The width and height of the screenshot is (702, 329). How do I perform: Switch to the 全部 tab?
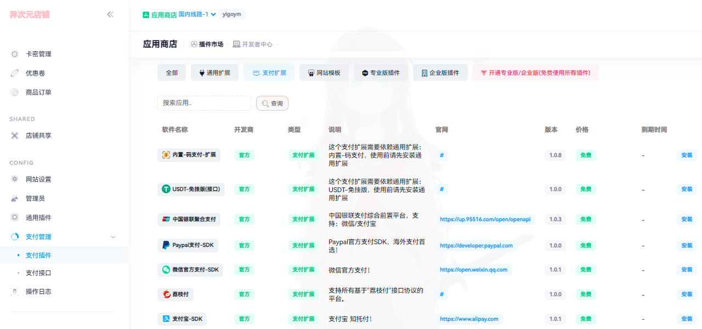click(171, 72)
